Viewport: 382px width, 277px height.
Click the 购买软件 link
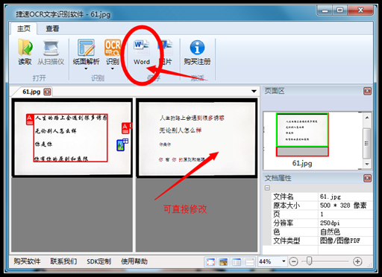pos(27,261)
